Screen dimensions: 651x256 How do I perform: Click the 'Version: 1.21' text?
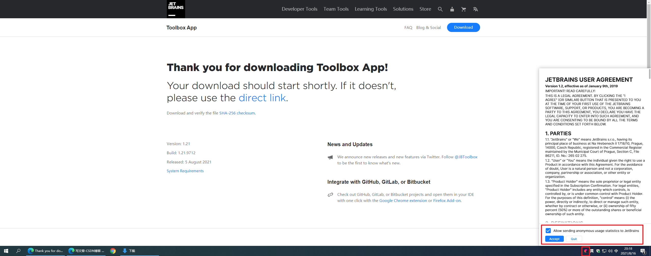[178, 144]
